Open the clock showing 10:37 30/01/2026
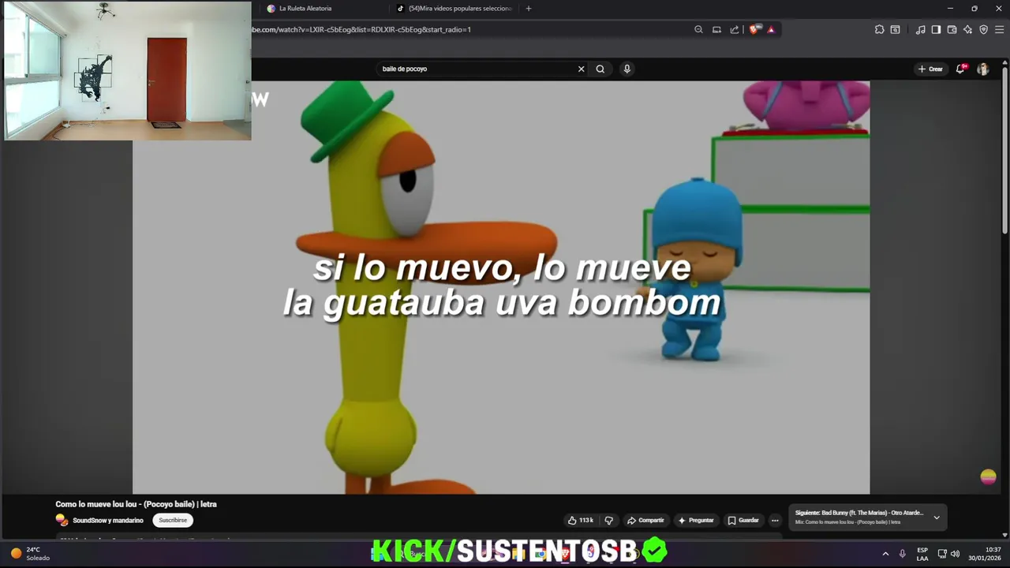Image resolution: width=1010 pixels, height=568 pixels. 985,554
